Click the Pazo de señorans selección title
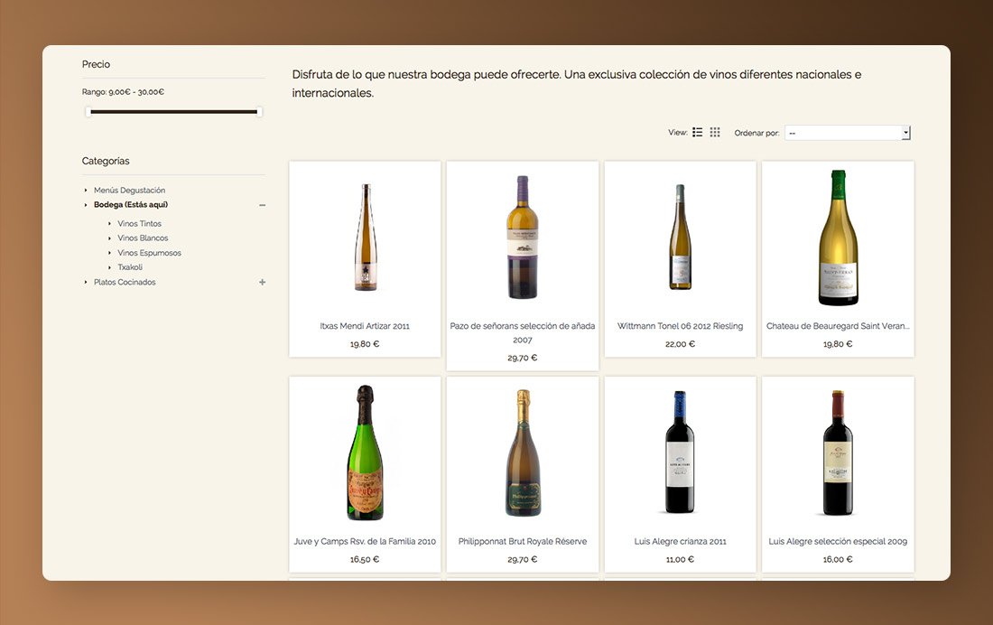 [x=523, y=332]
